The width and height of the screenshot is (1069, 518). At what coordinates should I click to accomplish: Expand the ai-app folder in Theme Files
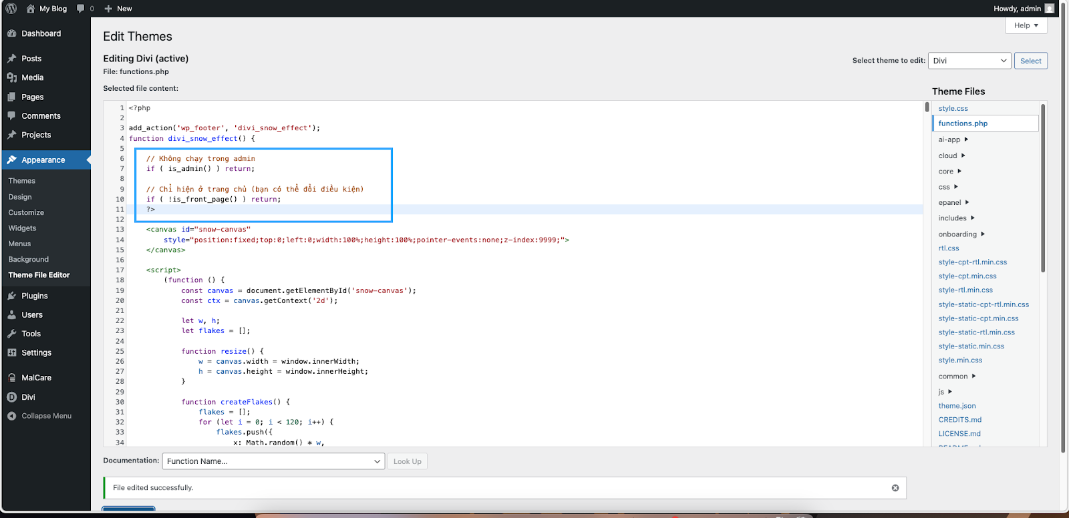coord(953,140)
